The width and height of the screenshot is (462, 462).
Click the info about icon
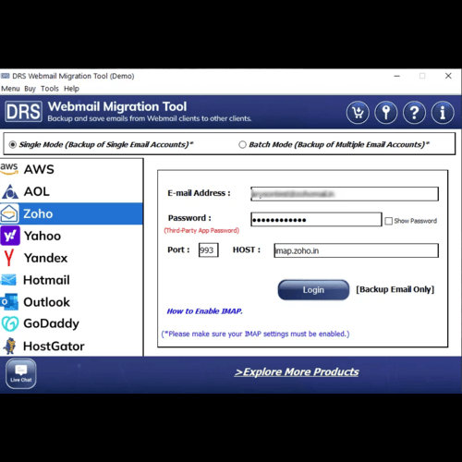coord(443,113)
